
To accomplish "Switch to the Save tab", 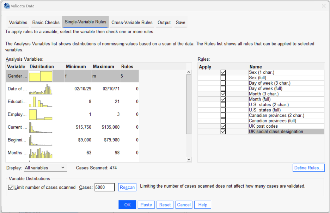I will point(181,22).
